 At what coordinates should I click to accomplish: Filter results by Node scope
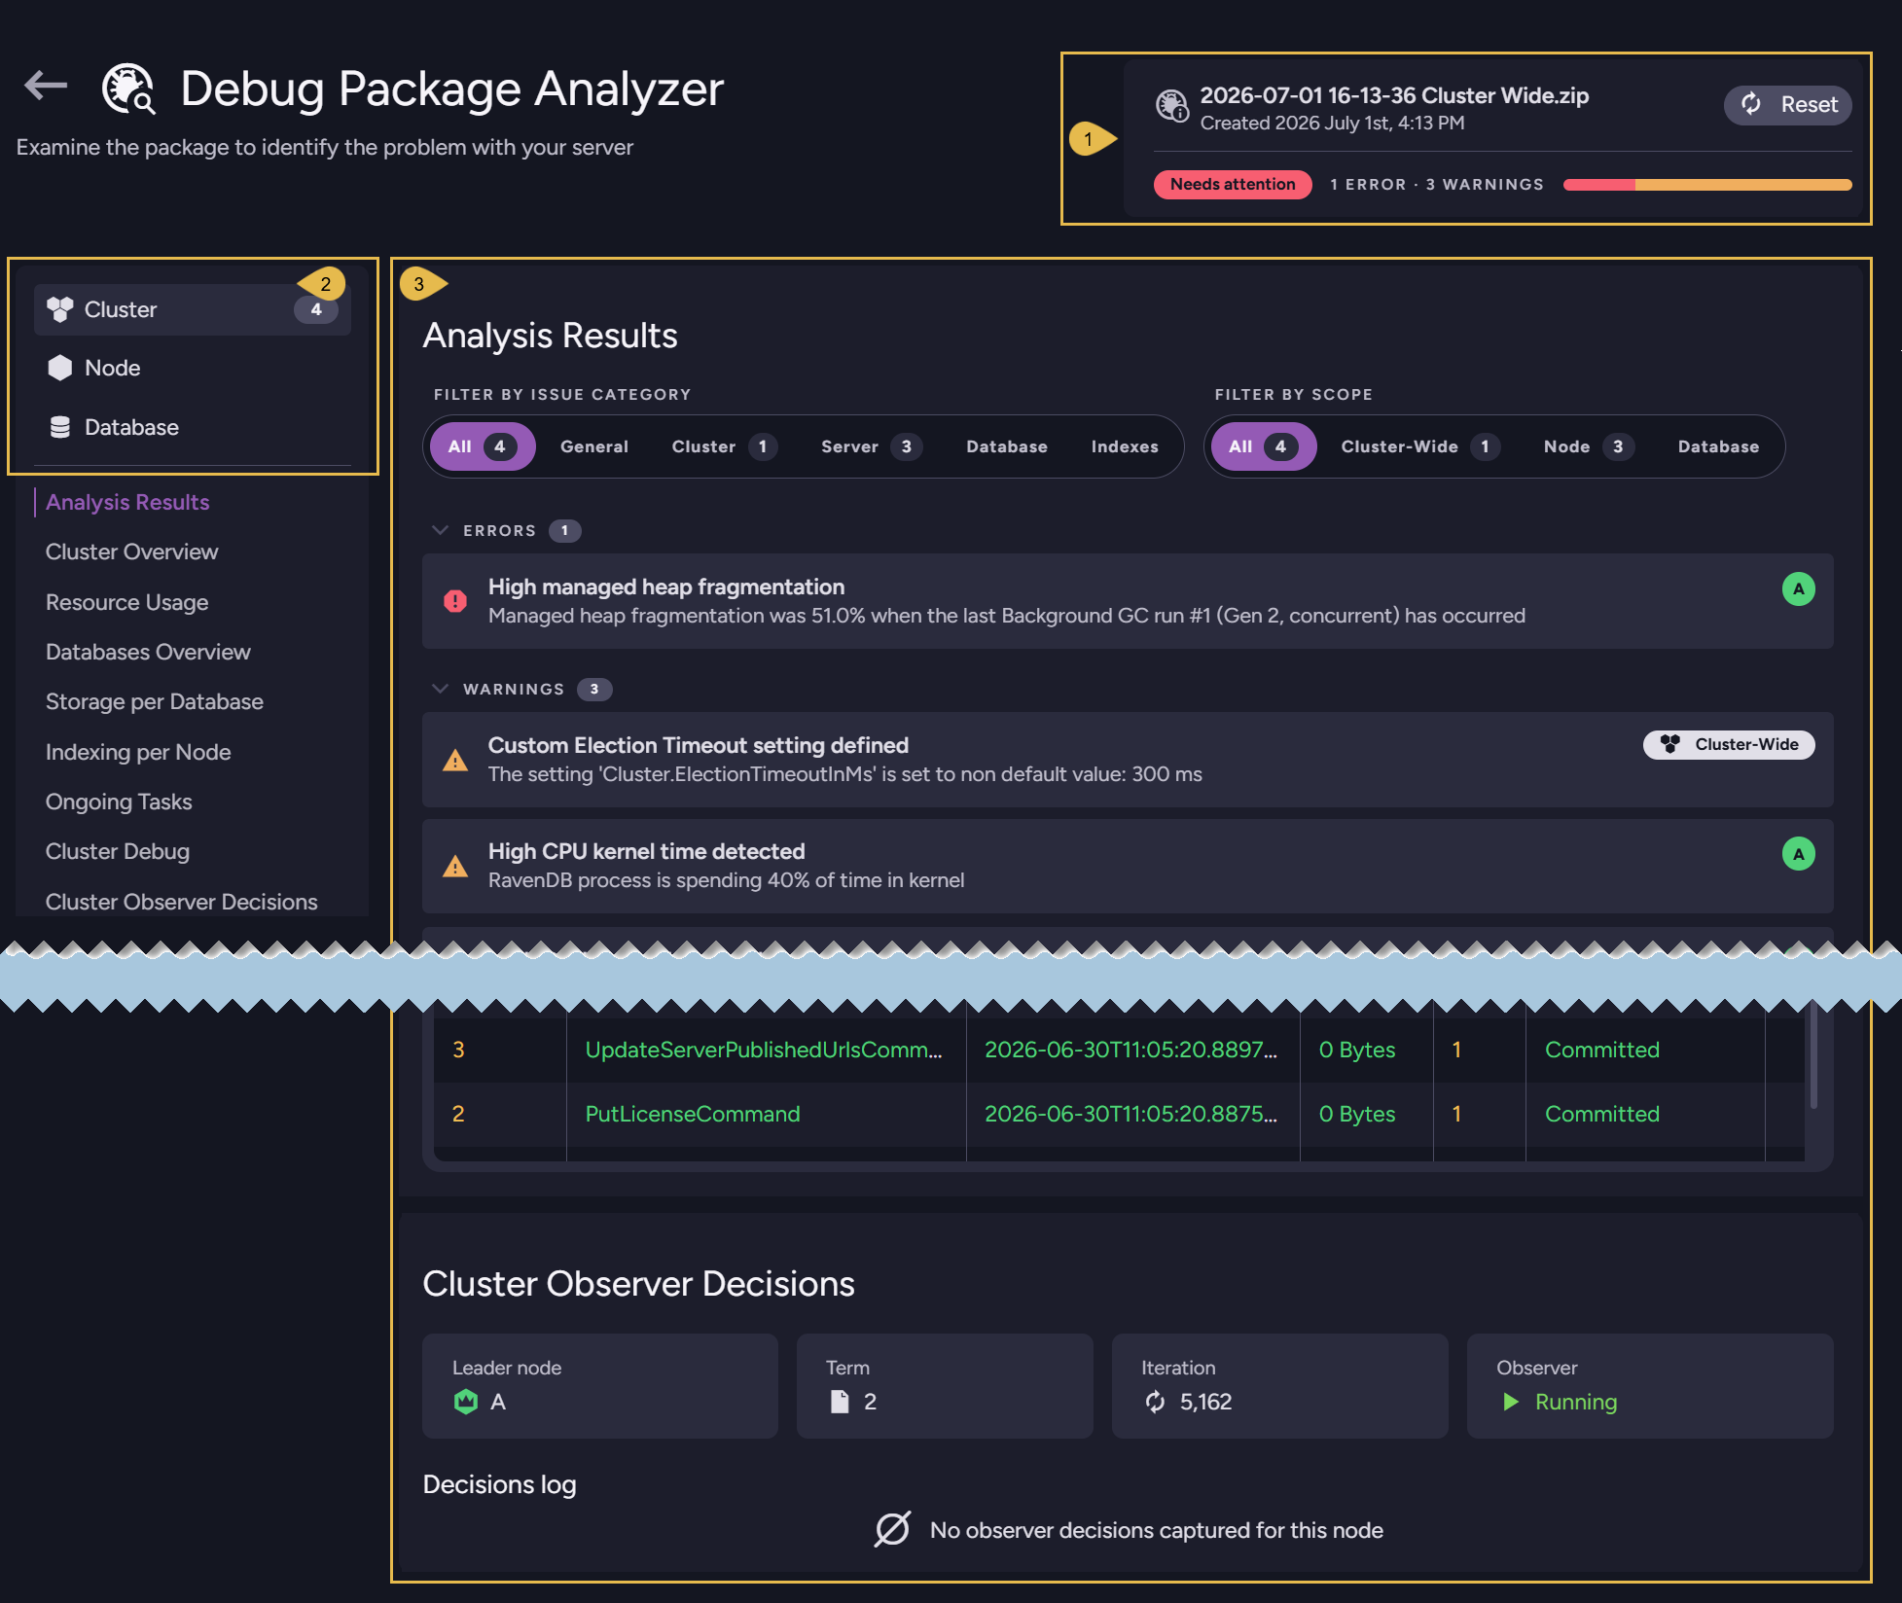(1588, 446)
